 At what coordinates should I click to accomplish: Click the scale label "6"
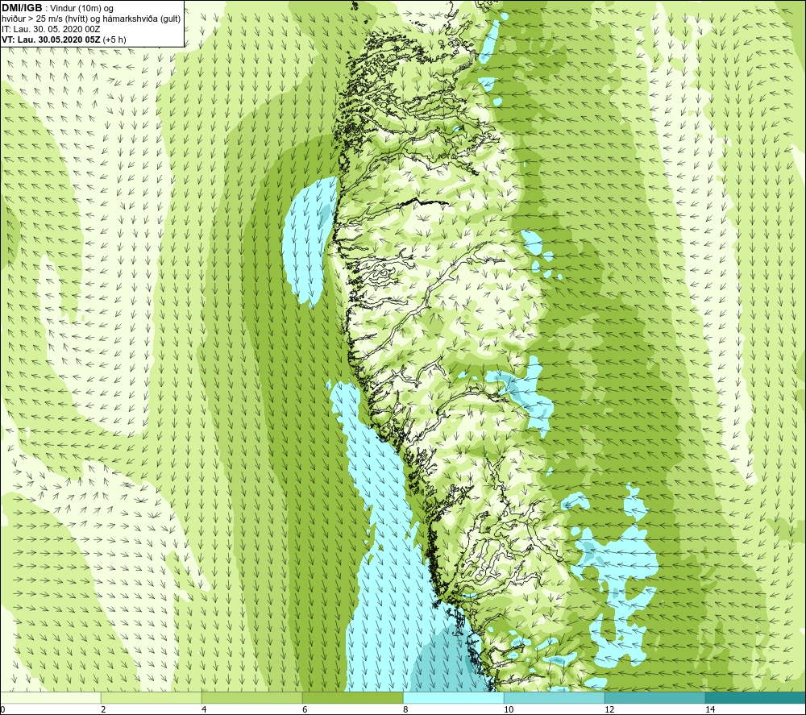305,710
